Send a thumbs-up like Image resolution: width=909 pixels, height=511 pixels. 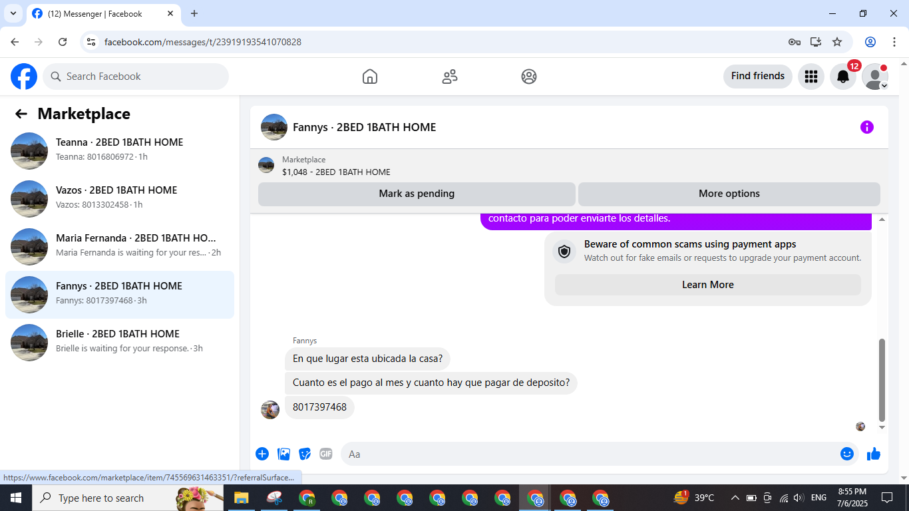(874, 454)
